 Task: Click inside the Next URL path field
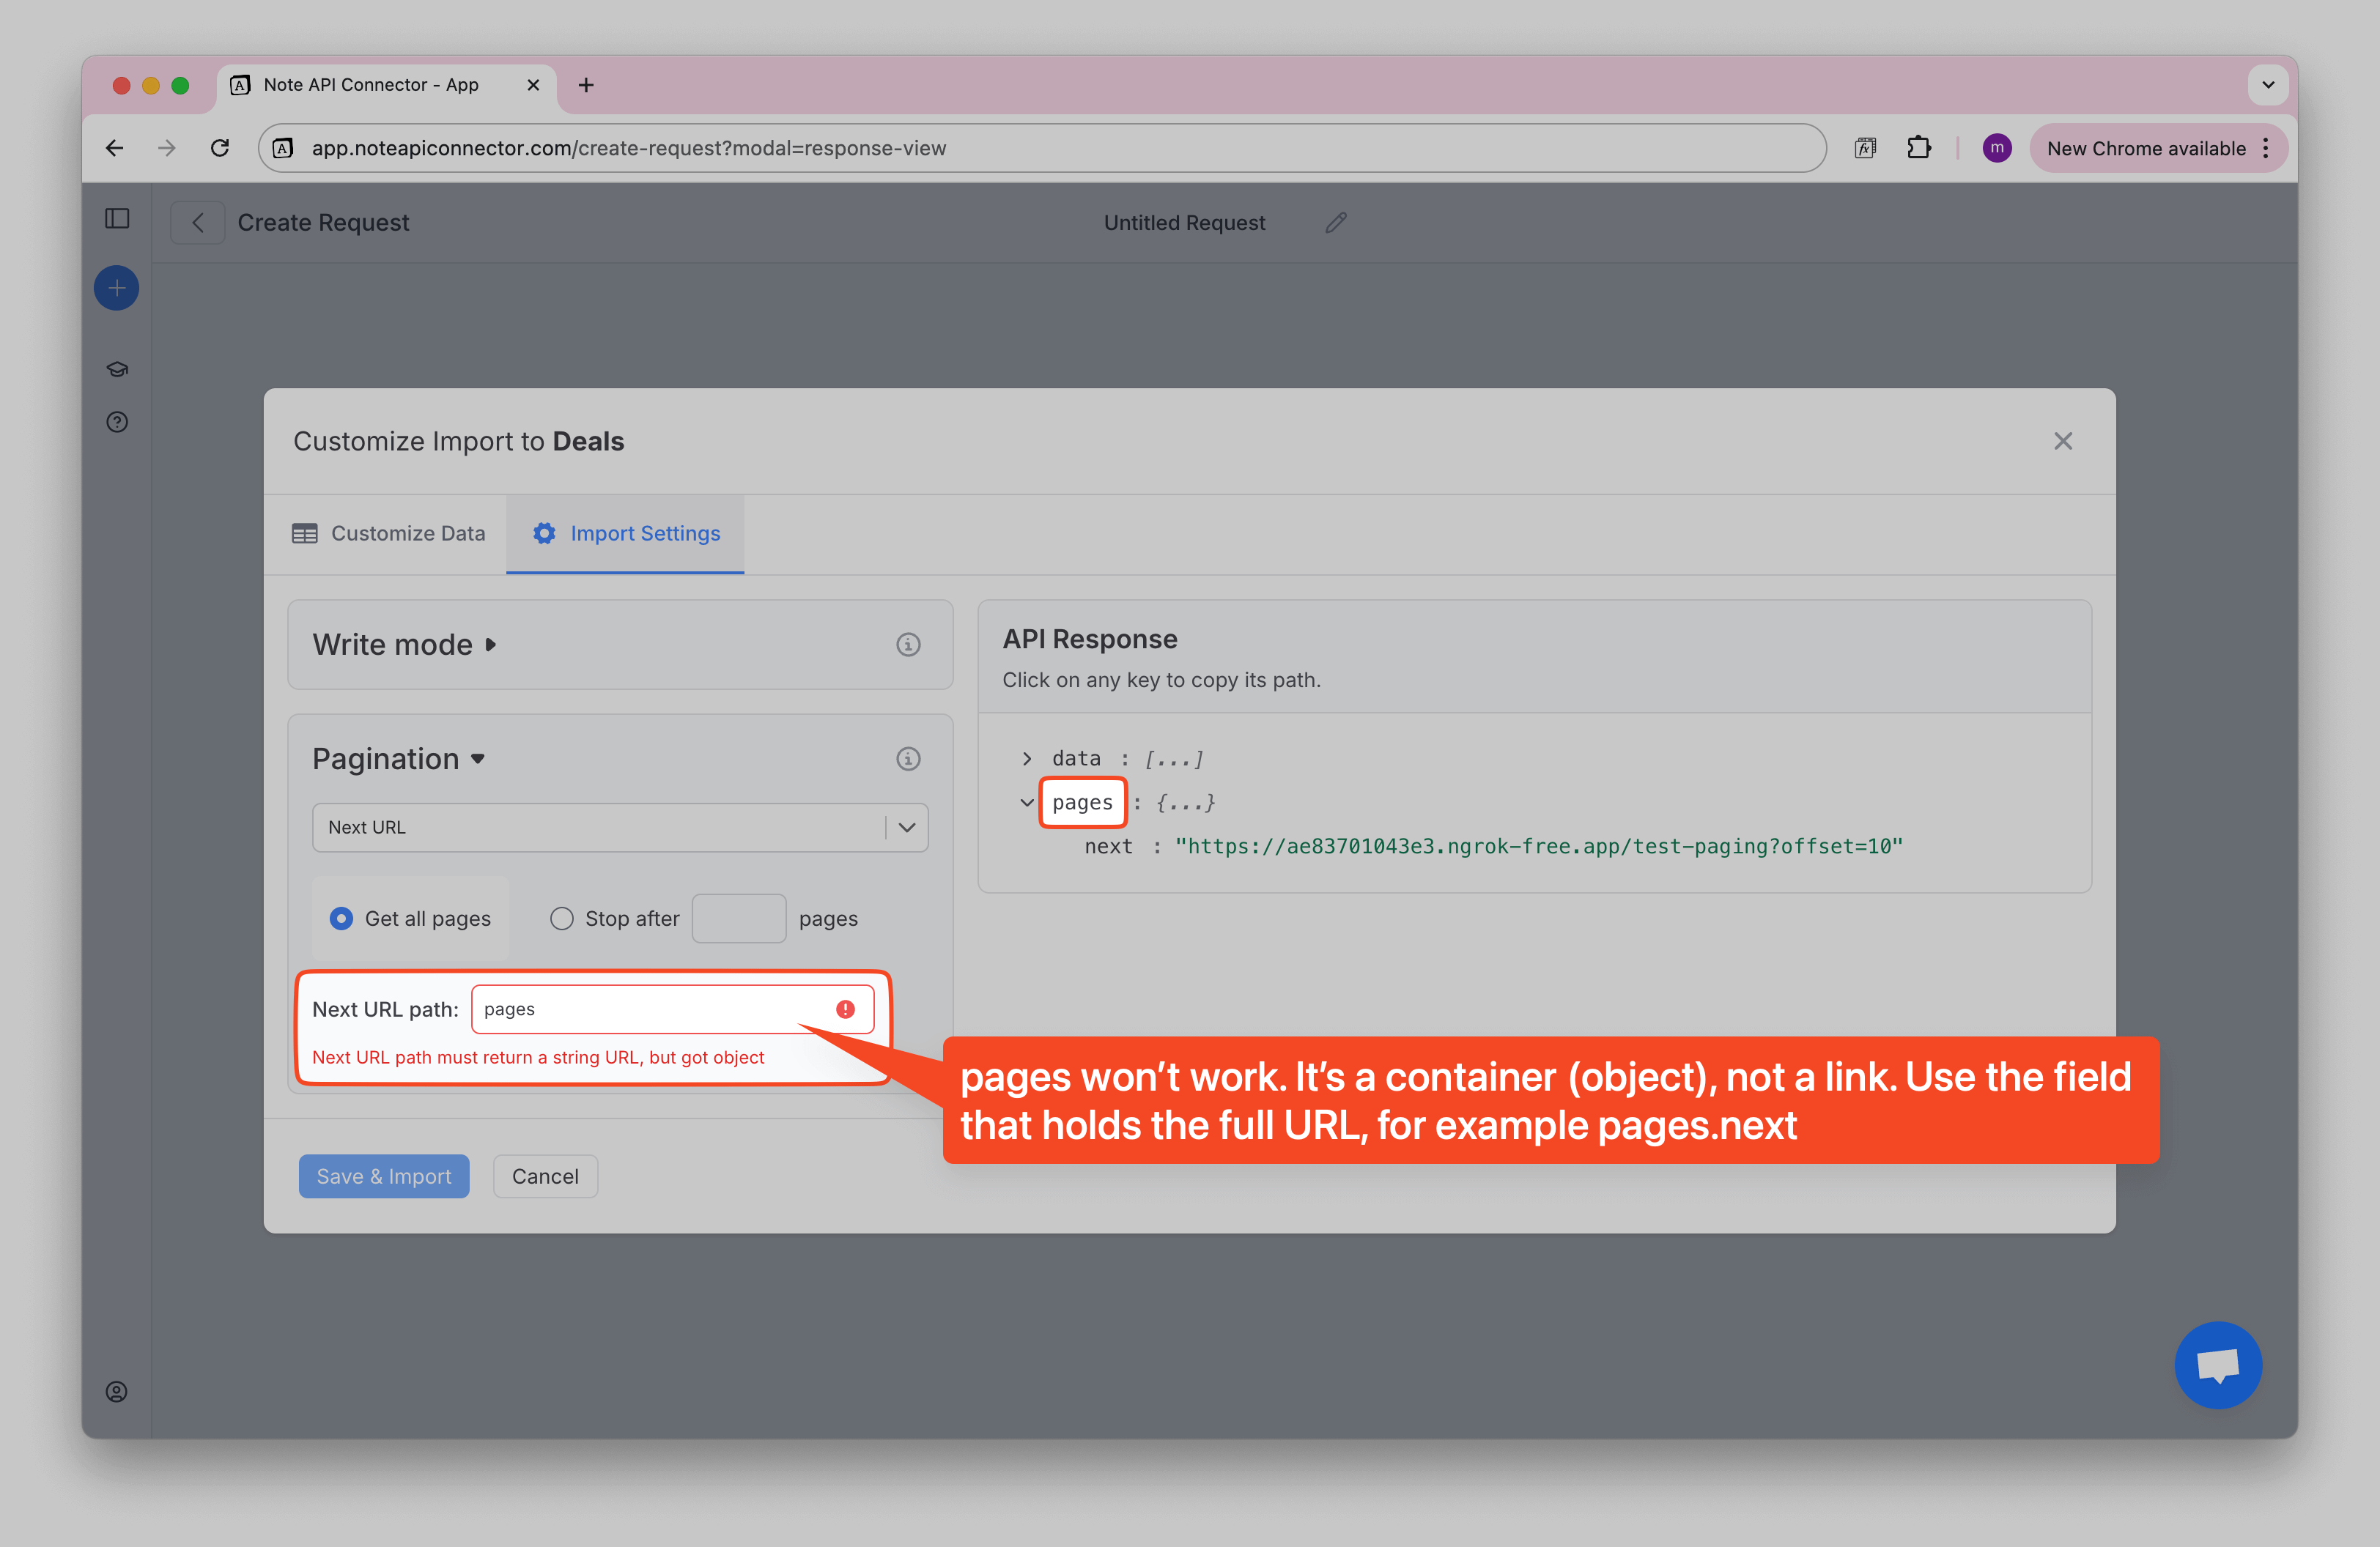650,1009
